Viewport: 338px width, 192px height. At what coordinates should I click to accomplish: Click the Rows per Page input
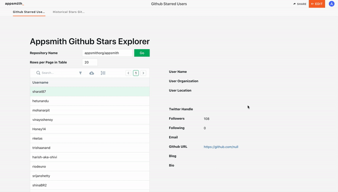tap(90, 62)
